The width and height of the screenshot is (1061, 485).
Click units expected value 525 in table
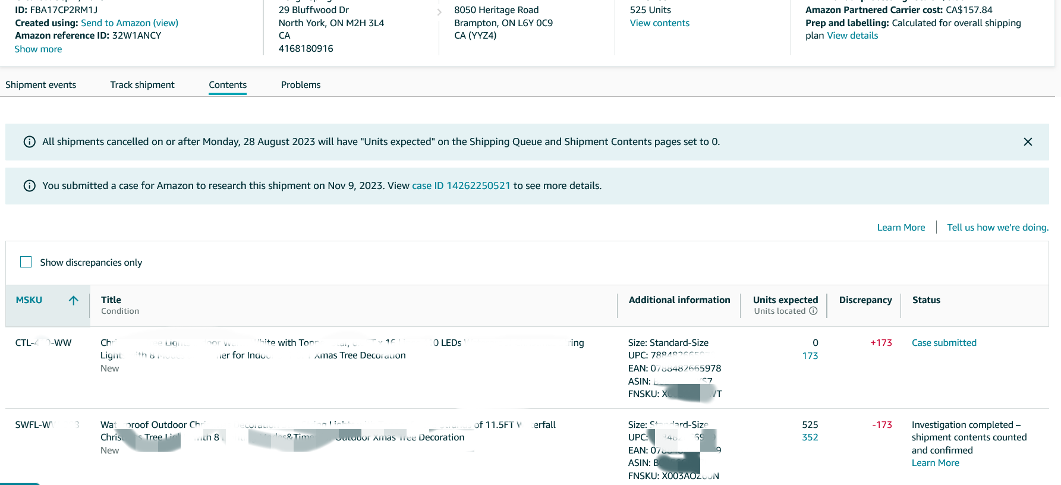coord(810,425)
